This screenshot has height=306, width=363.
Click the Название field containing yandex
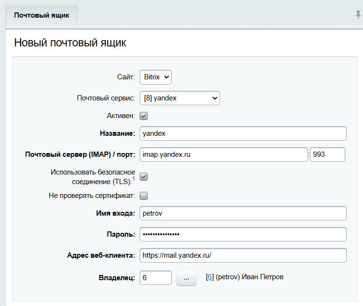pos(243,133)
